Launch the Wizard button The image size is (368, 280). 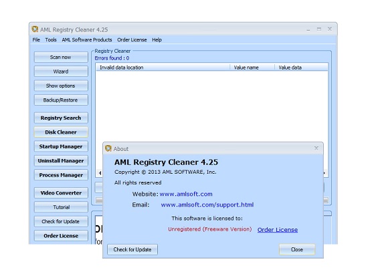click(61, 72)
